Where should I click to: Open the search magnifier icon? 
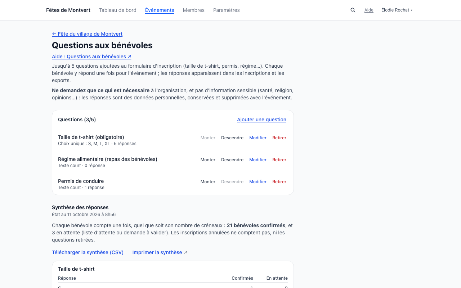[x=353, y=10]
